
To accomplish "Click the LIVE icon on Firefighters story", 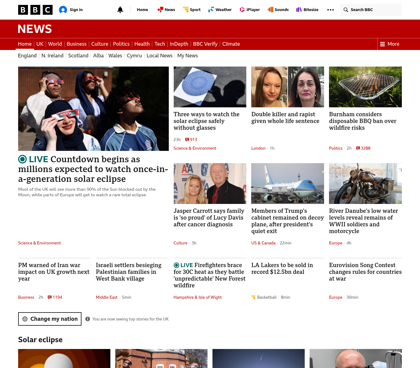I will click(176, 265).
